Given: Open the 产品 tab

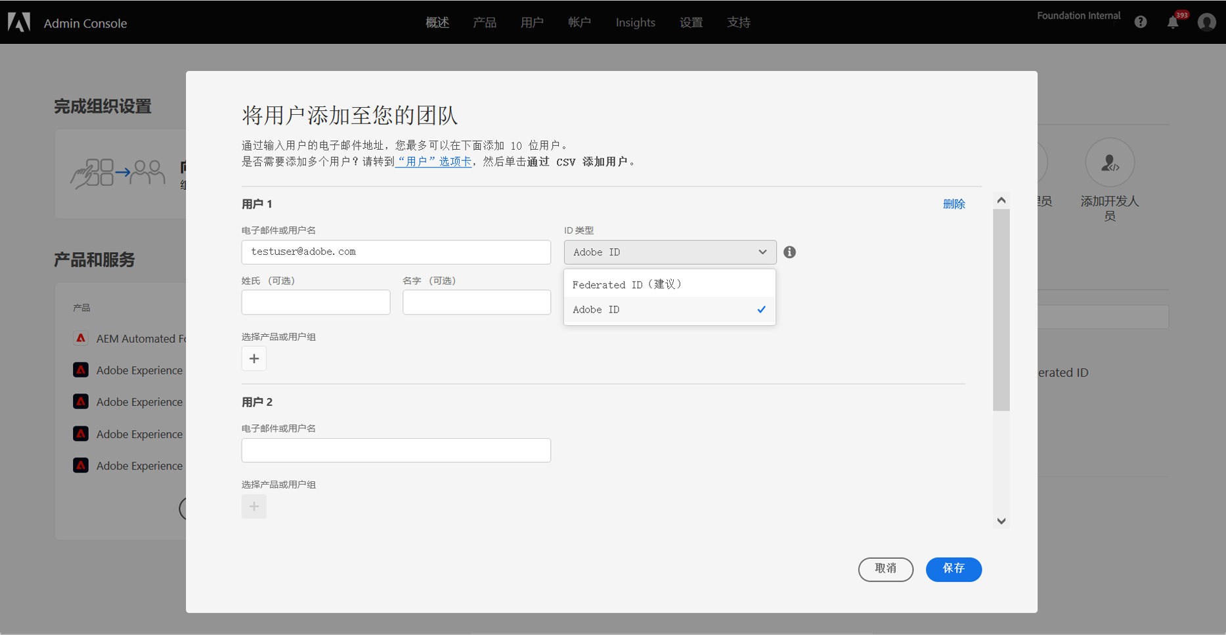Looking at the screenshot, I should pos(485,22).
